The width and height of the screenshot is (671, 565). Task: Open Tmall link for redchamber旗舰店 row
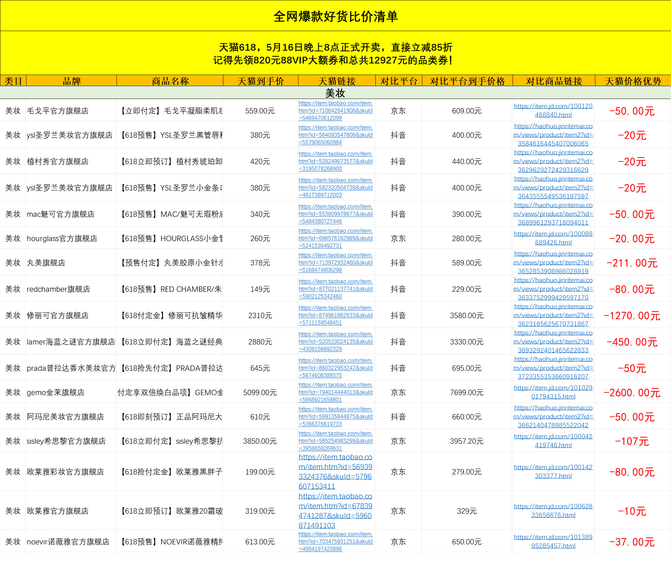[335, 289]
